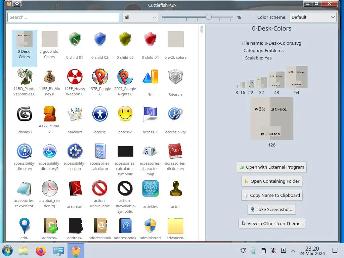
Task: Select the 11EE_BigMoney.0 money bag icon
Action: (50, 77)
